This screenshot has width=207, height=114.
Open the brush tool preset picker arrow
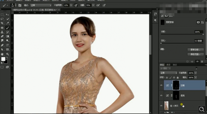click(x=8, y=5)
